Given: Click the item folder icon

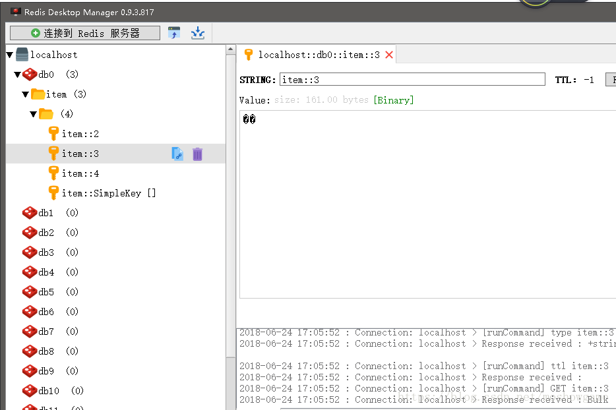Looking at the screenshot, I should coord(38,94).
